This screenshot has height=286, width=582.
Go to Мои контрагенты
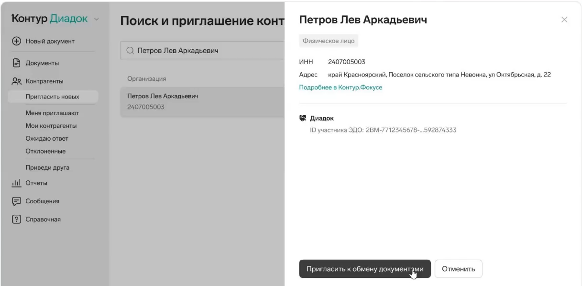[x=51, y=126]
